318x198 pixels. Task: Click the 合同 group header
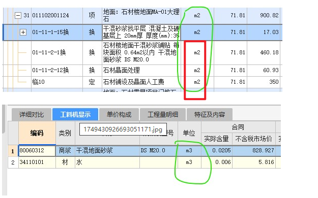click(238, 127)
